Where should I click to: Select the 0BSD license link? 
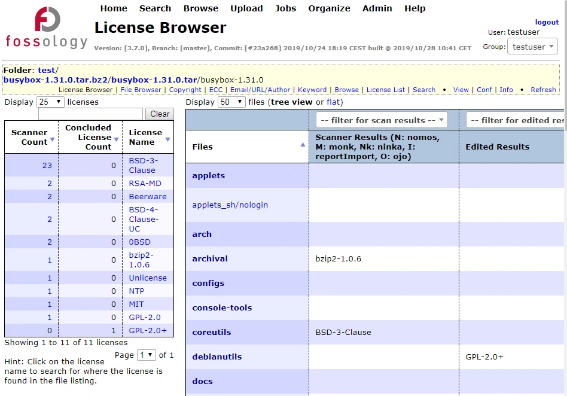pyautogui.click(x=139, y=242)
